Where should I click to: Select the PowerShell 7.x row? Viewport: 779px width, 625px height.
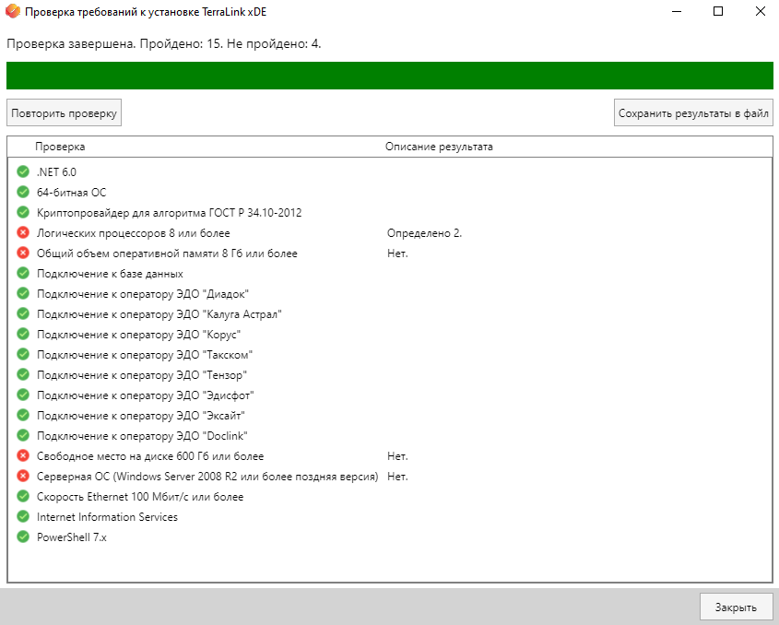(72, 537)
